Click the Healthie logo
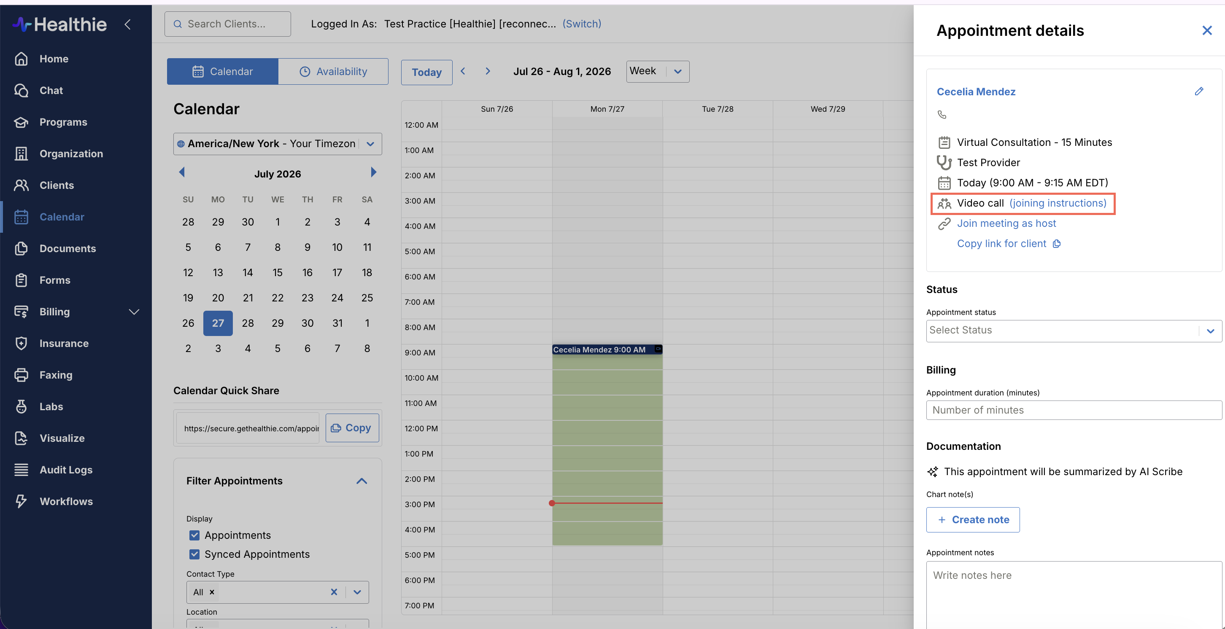 (59, 24)
